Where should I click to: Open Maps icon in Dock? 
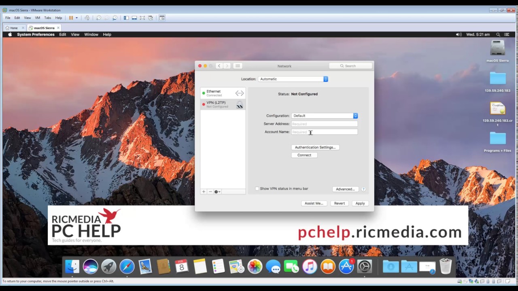(236, 267)
